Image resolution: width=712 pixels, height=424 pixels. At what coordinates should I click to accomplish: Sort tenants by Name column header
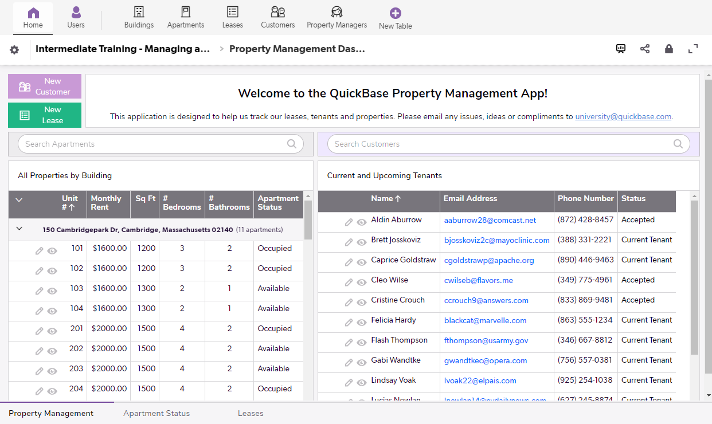(x=386, y=199)
